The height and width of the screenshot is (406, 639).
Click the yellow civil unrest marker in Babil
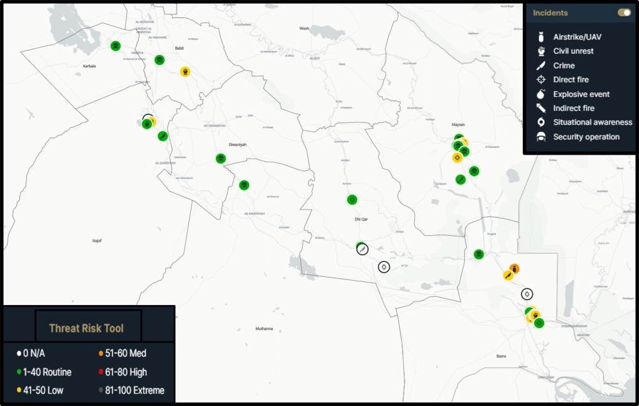coord(185,72)
